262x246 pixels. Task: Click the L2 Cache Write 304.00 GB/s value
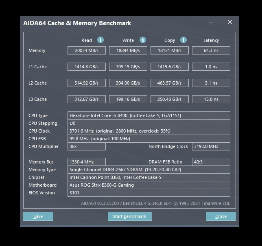[128, 83]
